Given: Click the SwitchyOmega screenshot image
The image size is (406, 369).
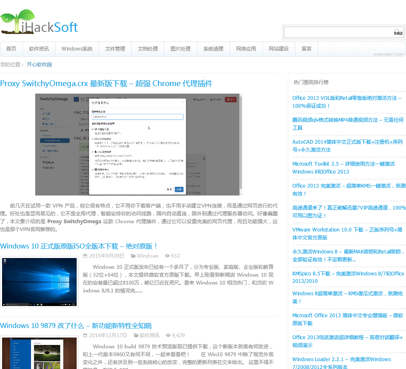Looking at the screenshot, I should [138, 145].
